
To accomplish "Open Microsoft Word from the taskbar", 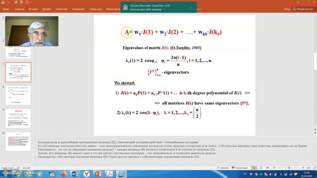I will [x=75, y=174].
